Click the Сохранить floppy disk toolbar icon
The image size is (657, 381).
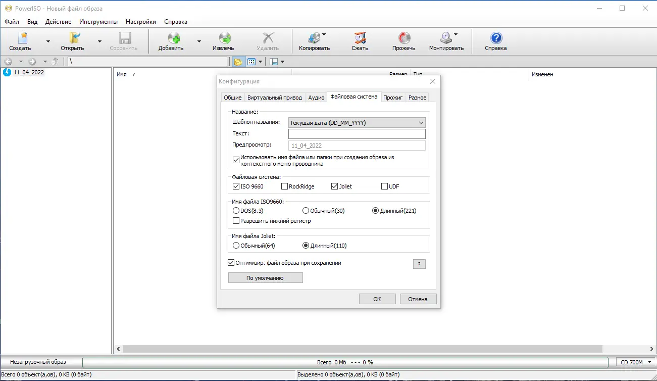pyautogui.click(x=124, y=38)
